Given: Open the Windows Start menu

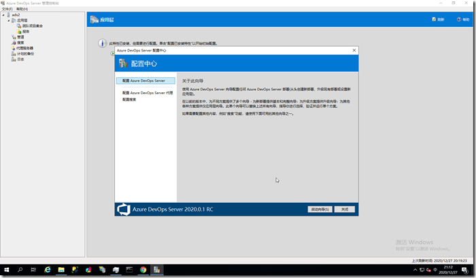Looking at the screenshot, I should coord(6,269).
